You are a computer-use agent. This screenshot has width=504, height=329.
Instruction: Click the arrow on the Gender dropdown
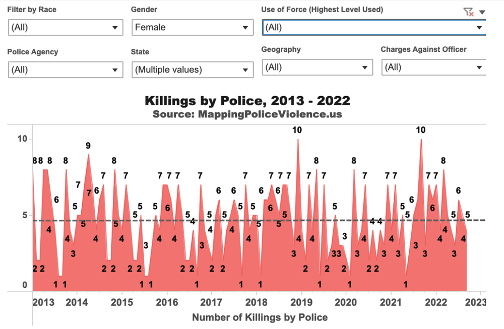245,28
